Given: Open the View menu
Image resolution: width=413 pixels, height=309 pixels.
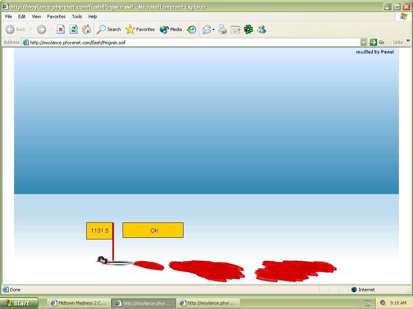Looking at the screenshot, I should (x=36, y=16).
